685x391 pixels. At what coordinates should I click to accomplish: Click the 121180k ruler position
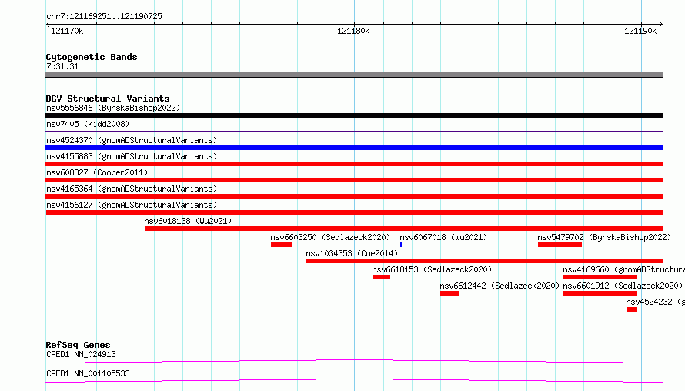[353, 31]
